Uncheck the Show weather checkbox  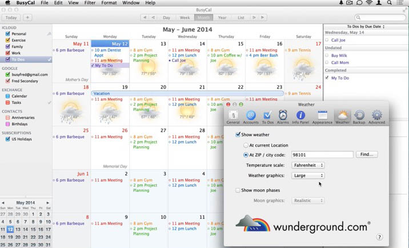pyautogui.click(x=238, y=135)
